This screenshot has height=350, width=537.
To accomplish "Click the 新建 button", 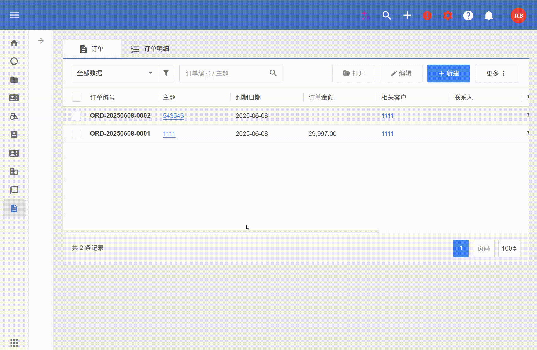I will 449,73.
